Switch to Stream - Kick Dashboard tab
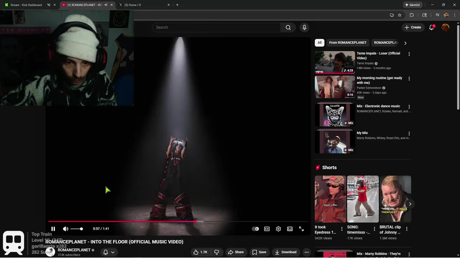This screenshot has width=460, height=258. pyautogui.click(x=26, y=5)
